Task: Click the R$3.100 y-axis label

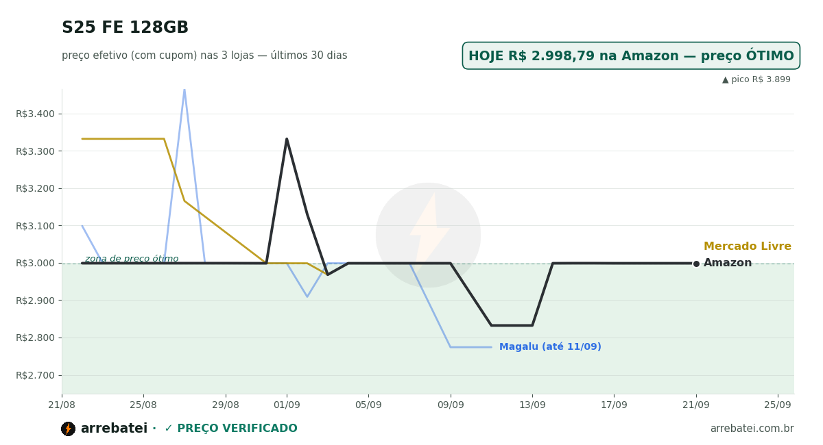Action: pyautogui.click(x=35, y=226)
